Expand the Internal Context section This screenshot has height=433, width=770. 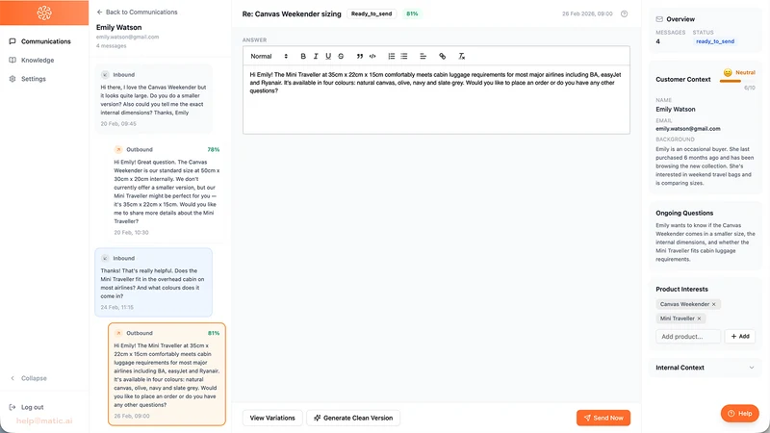point(705,368)
